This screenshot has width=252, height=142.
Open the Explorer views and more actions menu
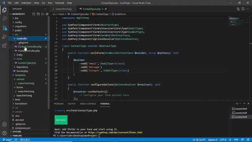click(x=46, y=9)
